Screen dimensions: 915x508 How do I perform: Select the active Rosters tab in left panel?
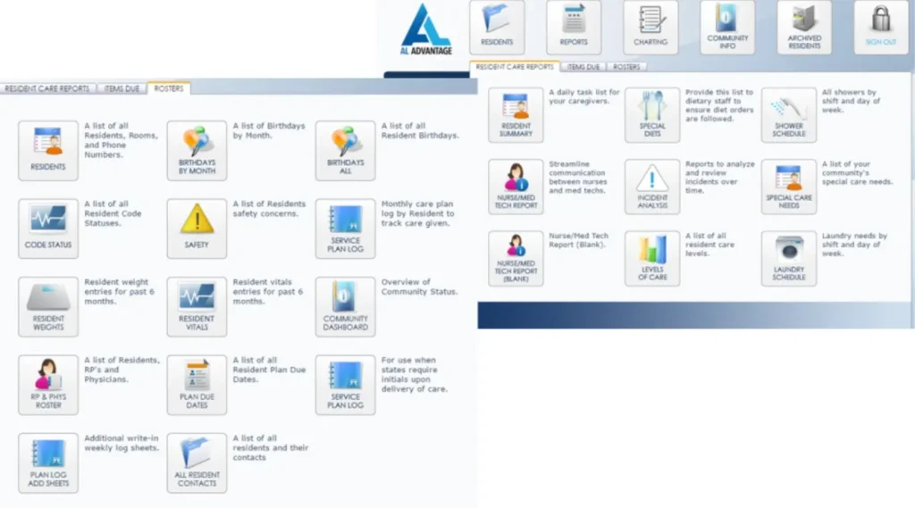(169, 88)
